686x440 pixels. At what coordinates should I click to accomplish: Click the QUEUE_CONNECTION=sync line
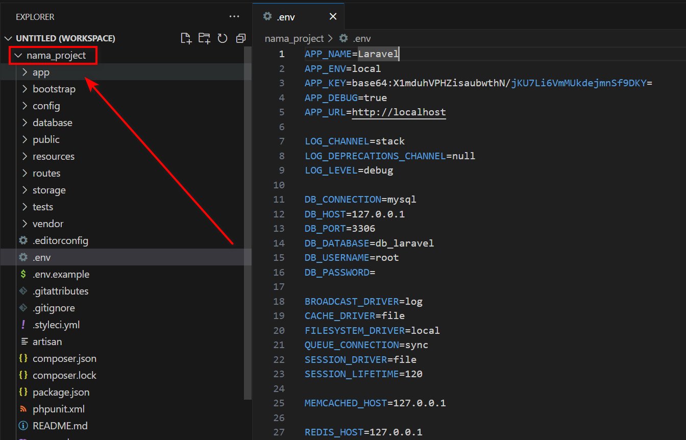point(366,345)
